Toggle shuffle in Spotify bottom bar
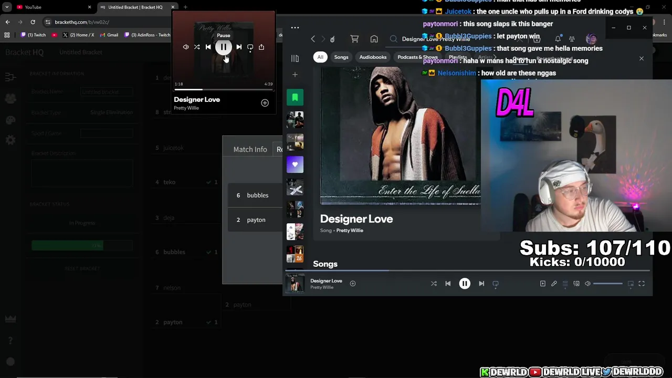This screenshot has height=378, width=672. [434, 283]
